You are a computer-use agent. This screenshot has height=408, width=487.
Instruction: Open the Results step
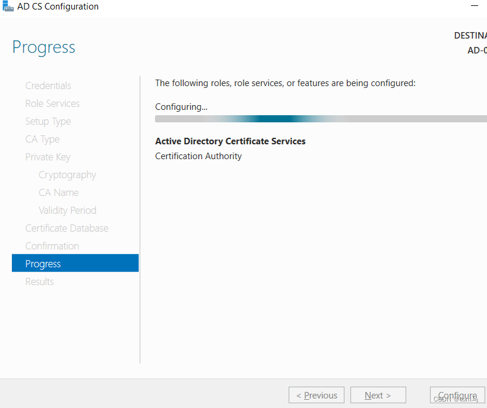39,282
